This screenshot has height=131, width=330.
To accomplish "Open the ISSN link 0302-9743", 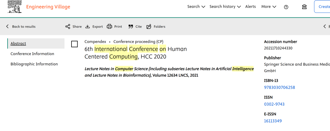I will (274, 104).
